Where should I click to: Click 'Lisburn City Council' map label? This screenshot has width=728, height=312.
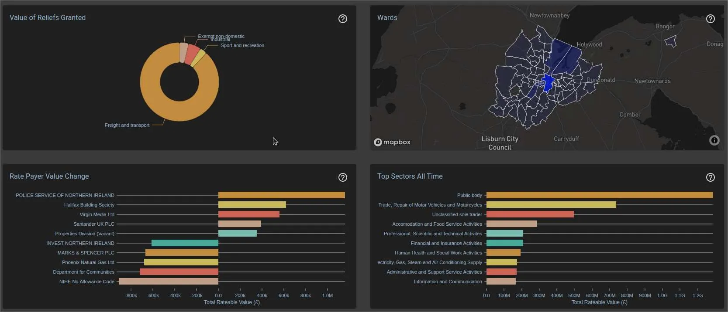(x=500, y=143)
